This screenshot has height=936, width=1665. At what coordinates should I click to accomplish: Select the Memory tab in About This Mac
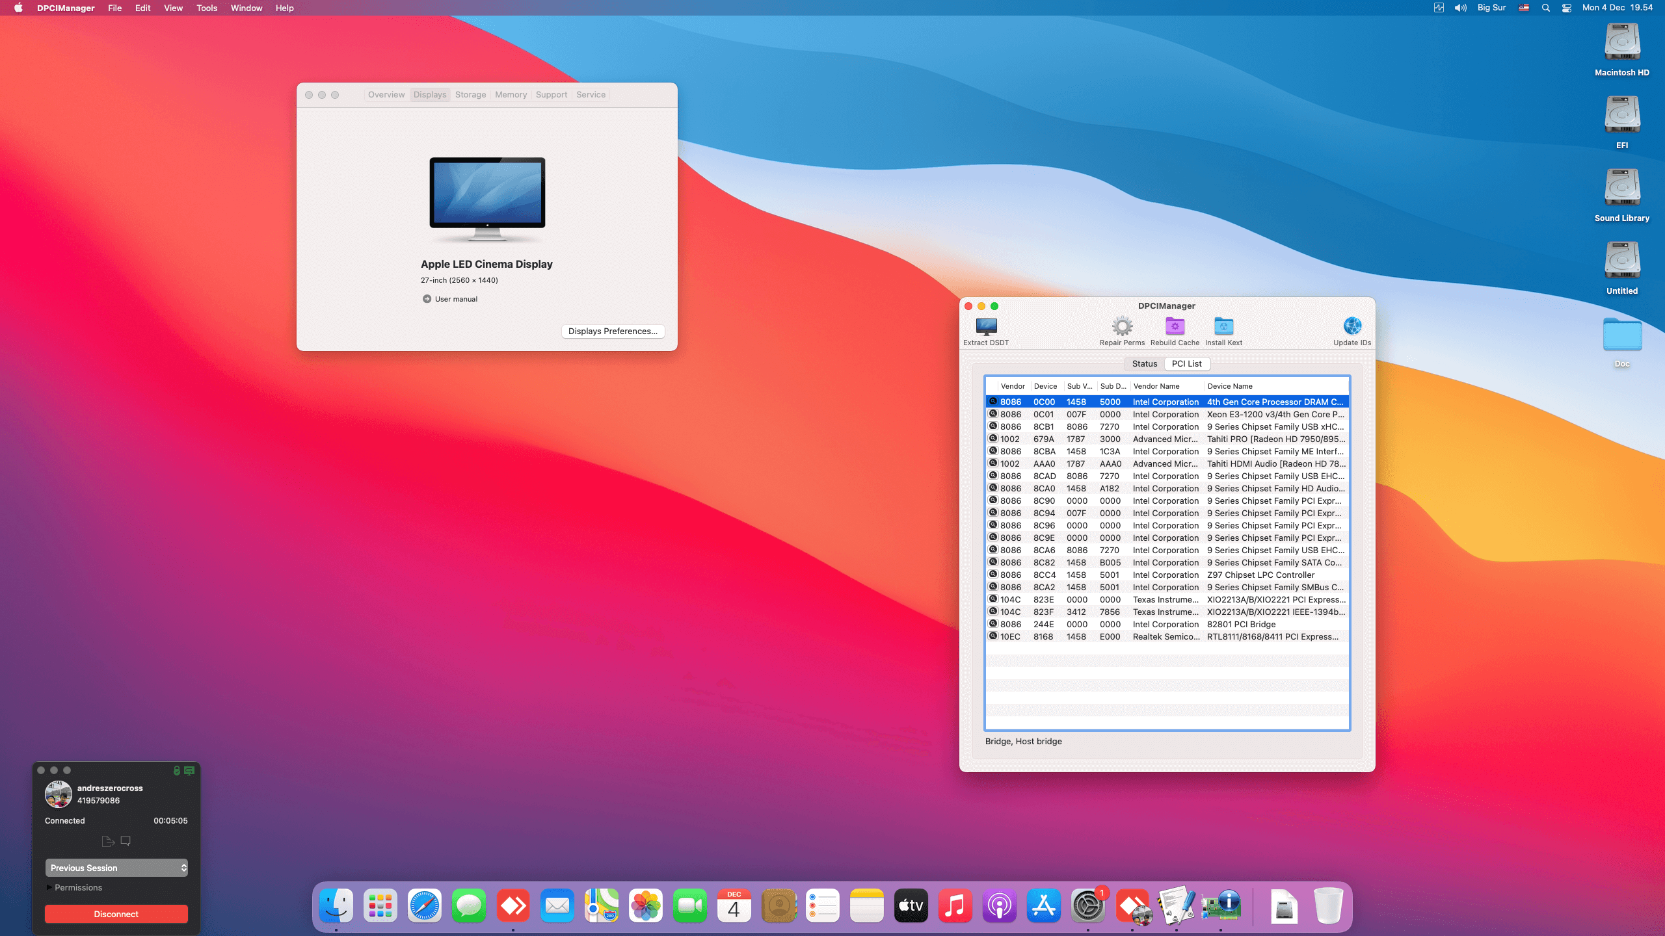click(x=511, y=94)
